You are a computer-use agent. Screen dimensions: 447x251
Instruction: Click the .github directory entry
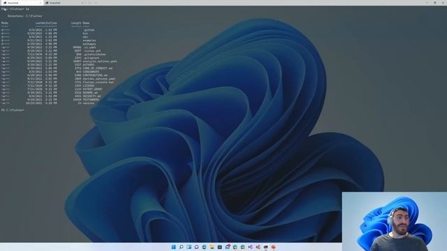[89, 30]
